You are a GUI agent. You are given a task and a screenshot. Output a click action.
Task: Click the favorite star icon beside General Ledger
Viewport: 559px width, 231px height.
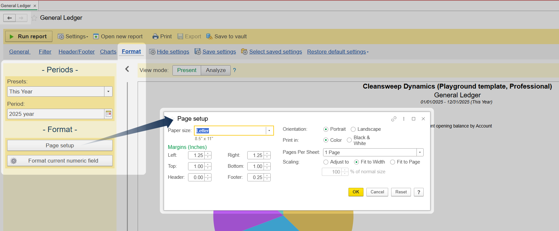(x=34, y=18)
